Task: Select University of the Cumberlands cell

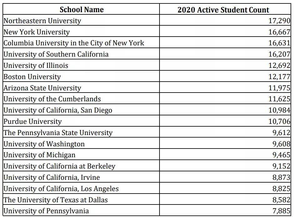Action: click(52, 99)
